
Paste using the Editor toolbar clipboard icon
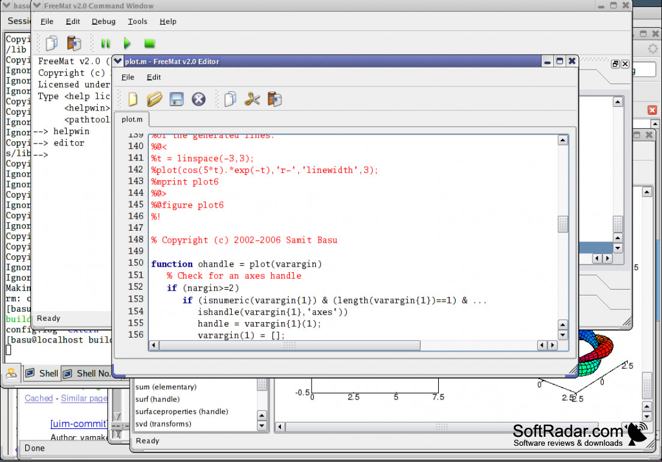pos(274,99)
